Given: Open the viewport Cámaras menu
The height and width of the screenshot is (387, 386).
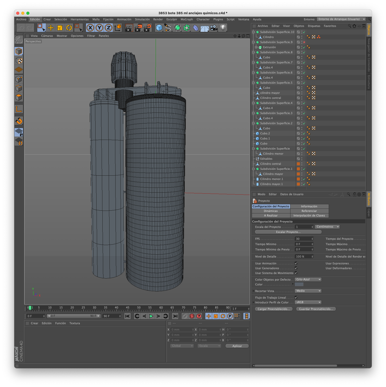Looking at the screenshot, I should (x=47, y=36).
